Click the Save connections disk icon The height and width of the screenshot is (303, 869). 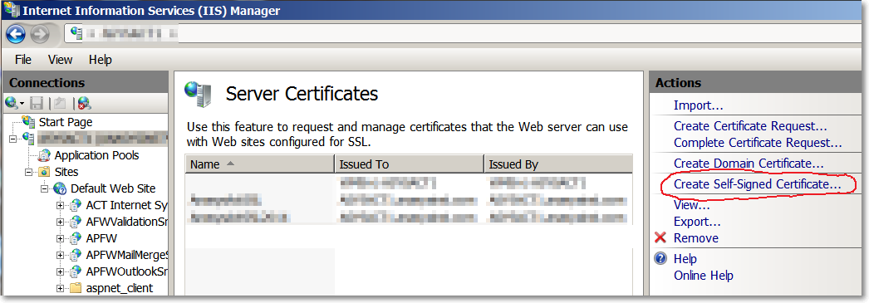point(37,103)
